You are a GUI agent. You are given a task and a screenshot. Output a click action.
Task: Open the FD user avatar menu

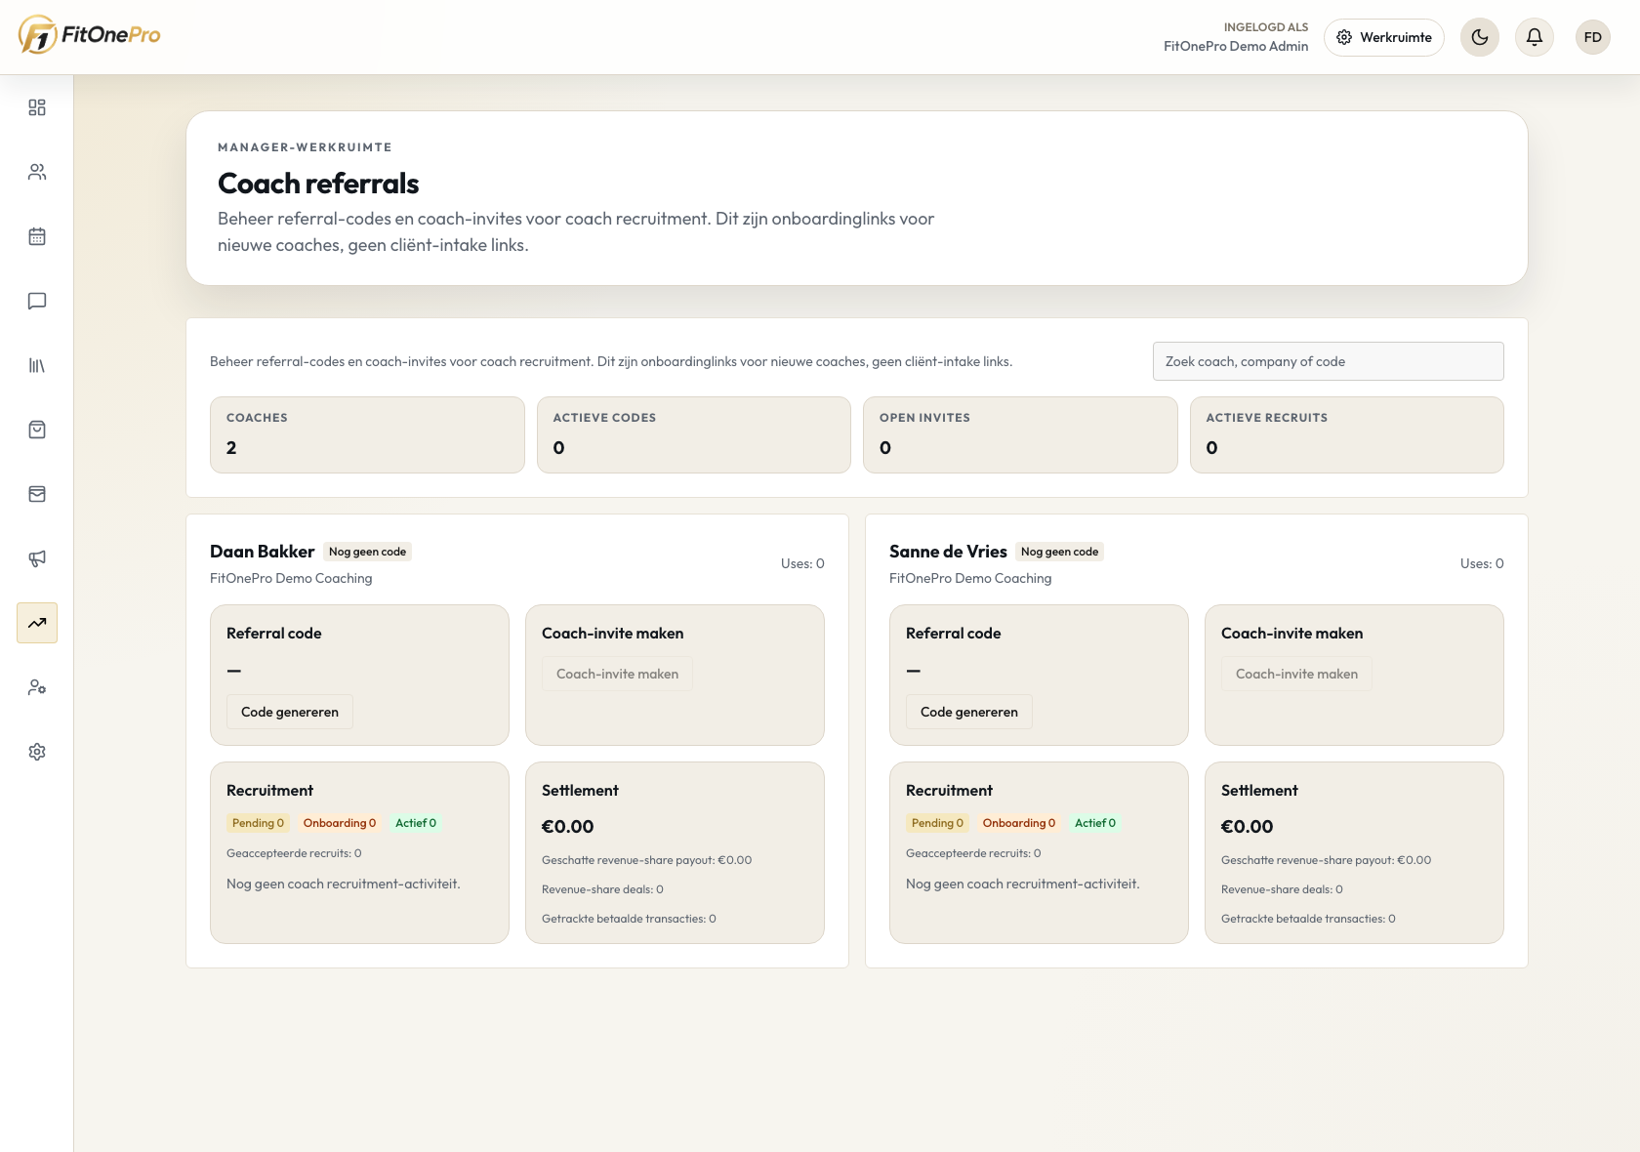(x=1593, y=37)
